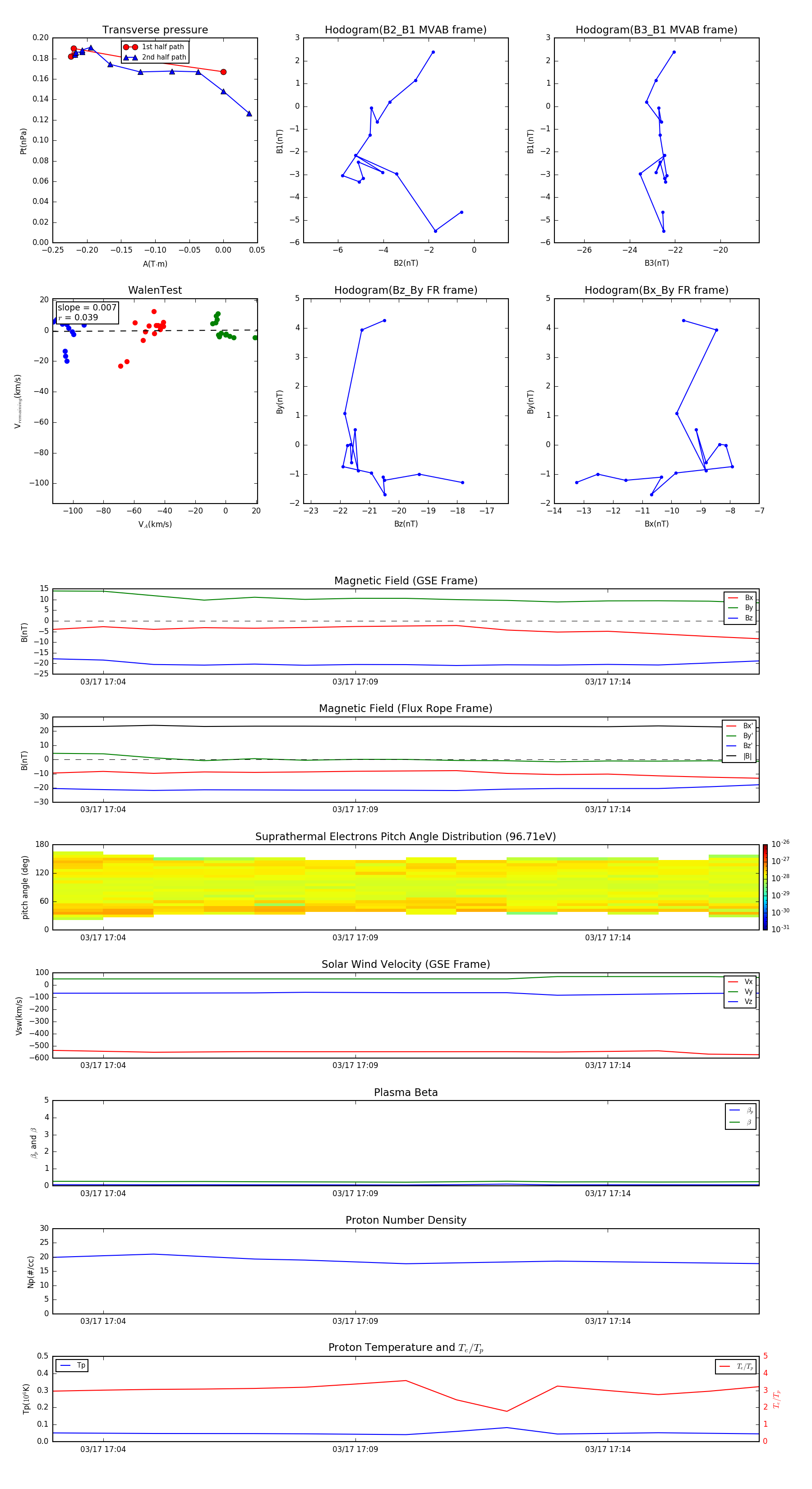Click 'Np(#/cc)' y-axis label
The height and width of the screenshot is (1489, 812).
click(x=31, y=1272)
